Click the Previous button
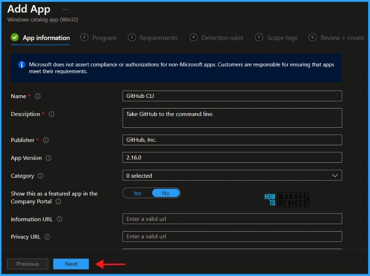The width and height of the screenshot is (370, 276). [28, 264]
